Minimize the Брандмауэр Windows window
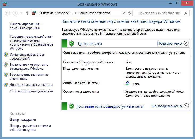This screenshot has height=139, width=195. coord(171,3)
